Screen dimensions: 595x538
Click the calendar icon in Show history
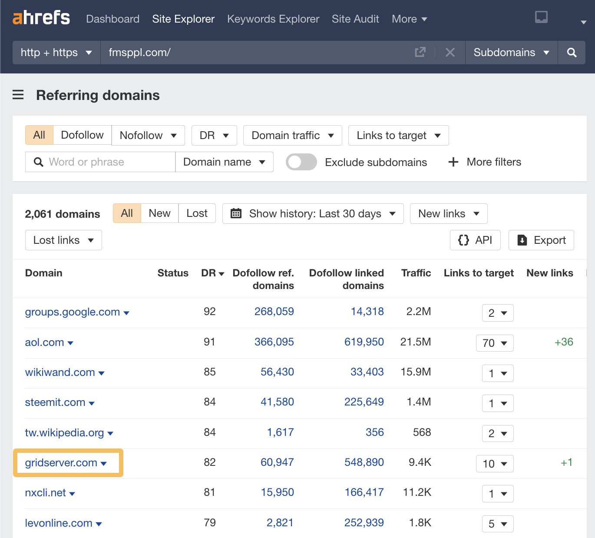[x=236, y=213]
